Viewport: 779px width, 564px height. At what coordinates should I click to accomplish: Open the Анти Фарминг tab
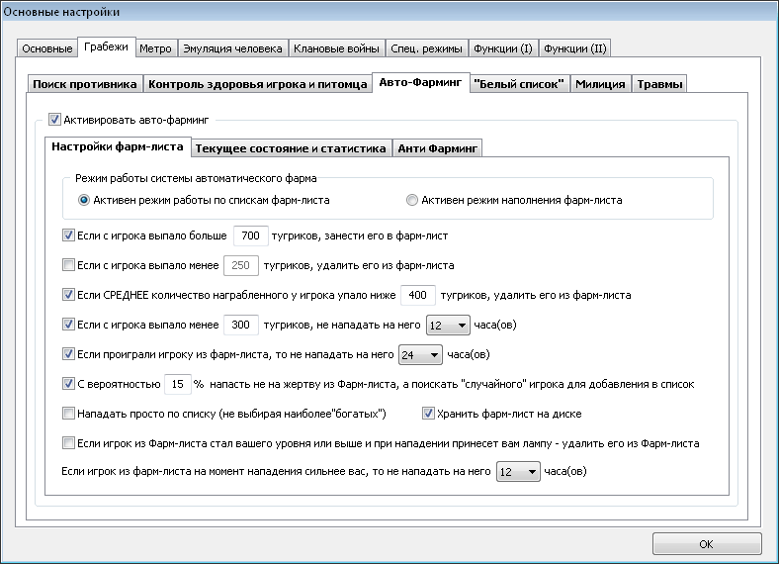pyautogui.click(x=437, y=148)
